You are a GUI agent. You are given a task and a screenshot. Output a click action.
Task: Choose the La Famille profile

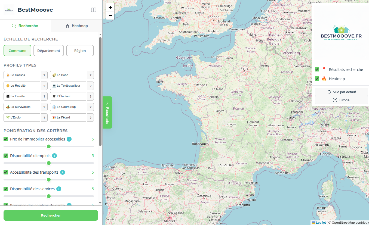[22, 96]
